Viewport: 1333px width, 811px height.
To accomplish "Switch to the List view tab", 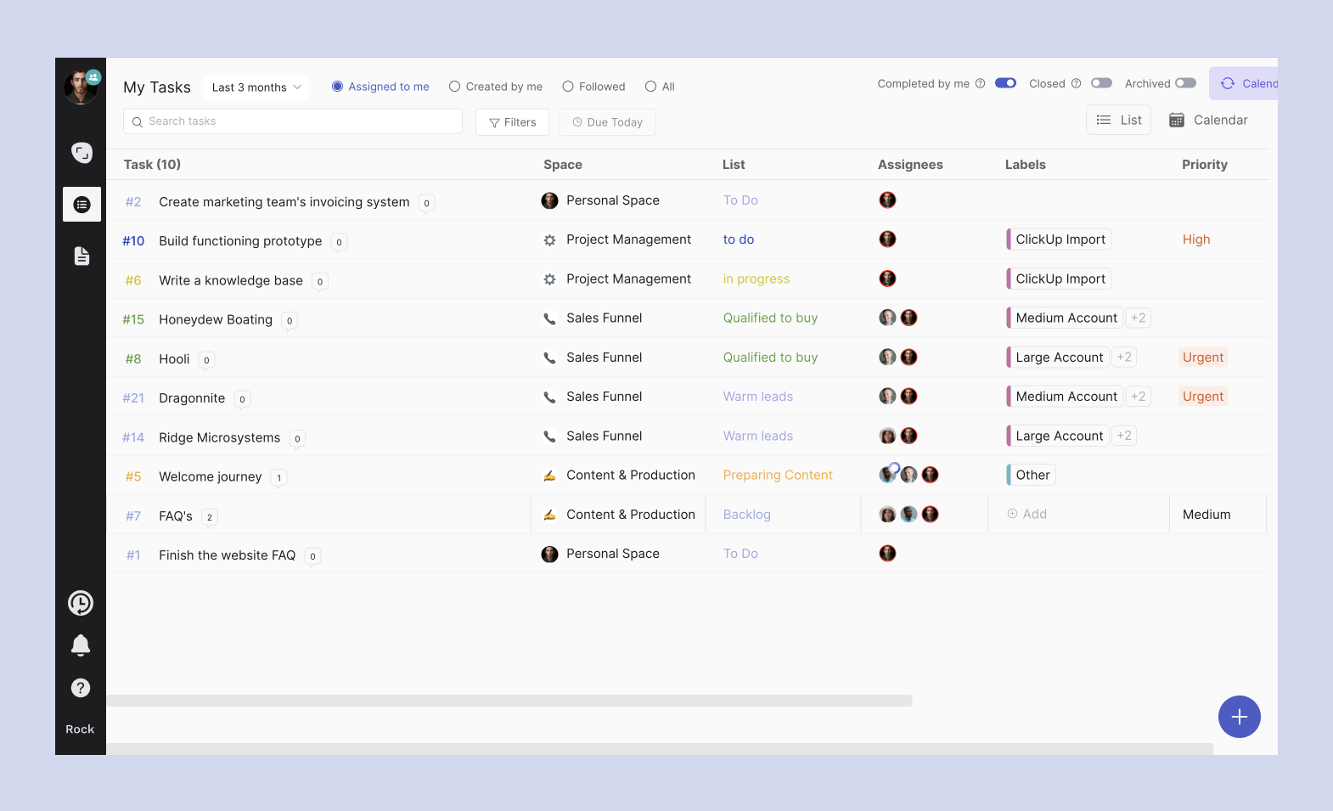I will click(x=1118, y=121).
